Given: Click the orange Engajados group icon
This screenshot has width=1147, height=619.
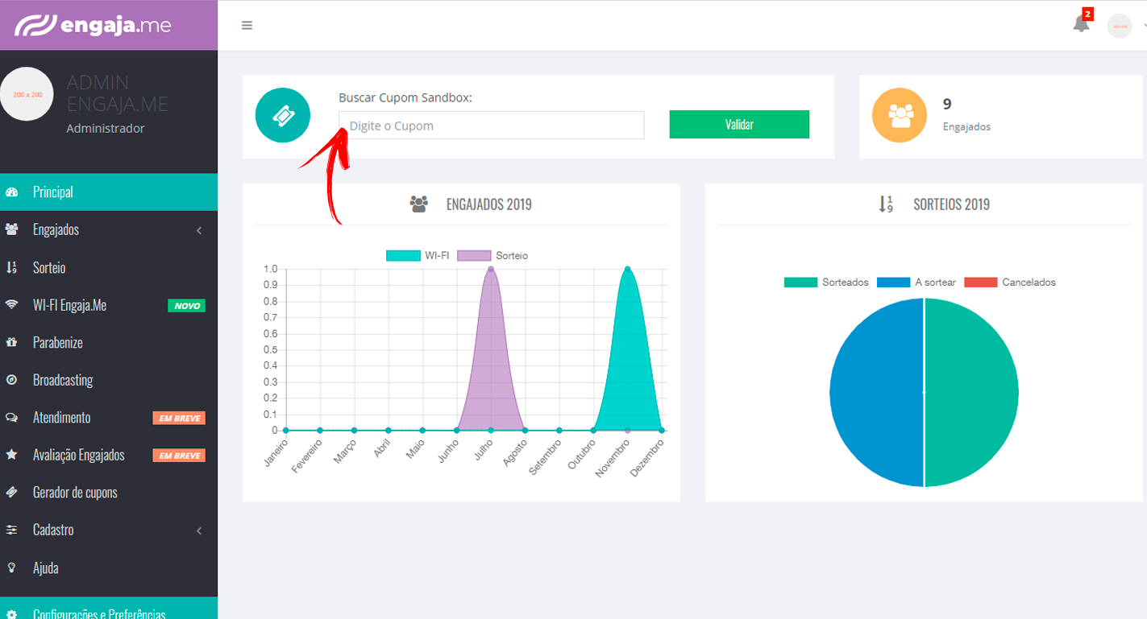Looking at the screenshot, I should [900, 115].
